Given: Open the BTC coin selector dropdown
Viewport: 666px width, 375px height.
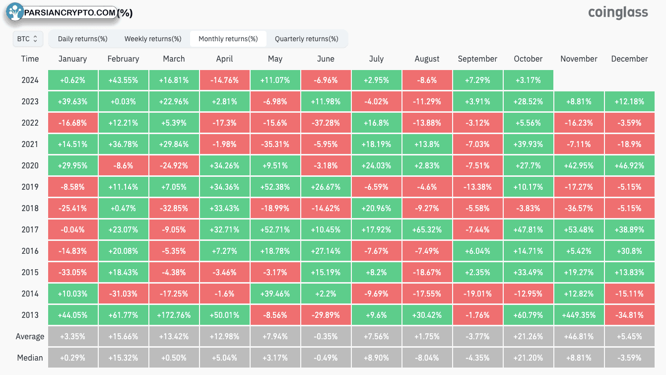Looking at the screenshot, I should pyautogui.click(x=28, y=39).
